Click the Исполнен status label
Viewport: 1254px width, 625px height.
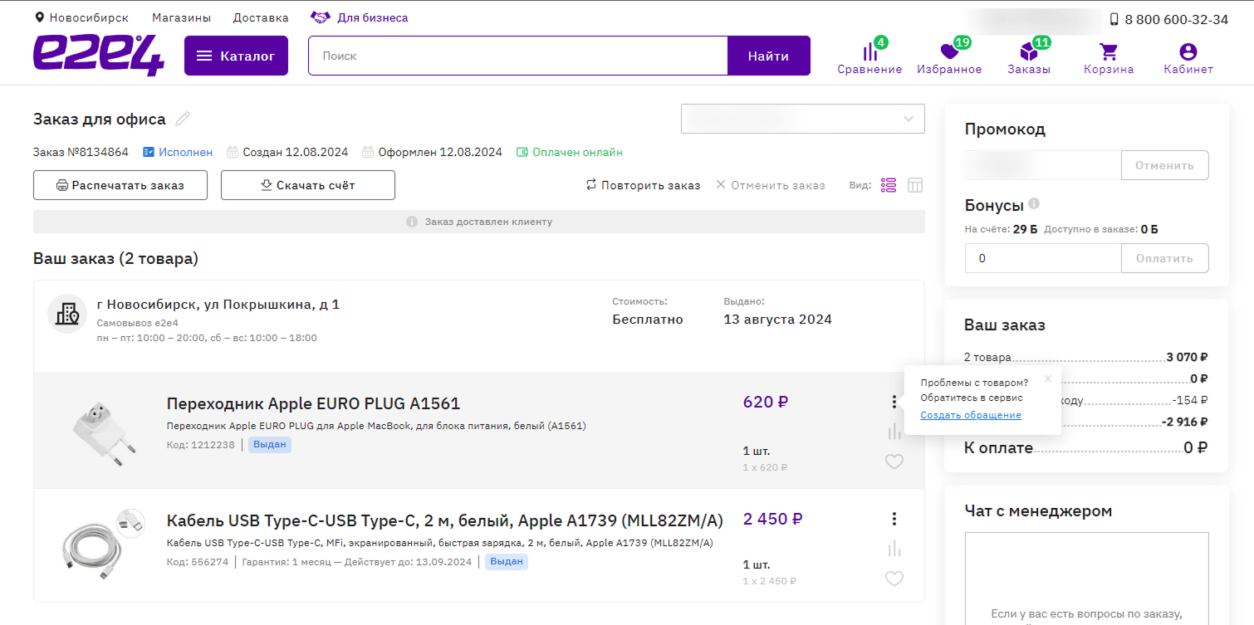tap(178, 152)
